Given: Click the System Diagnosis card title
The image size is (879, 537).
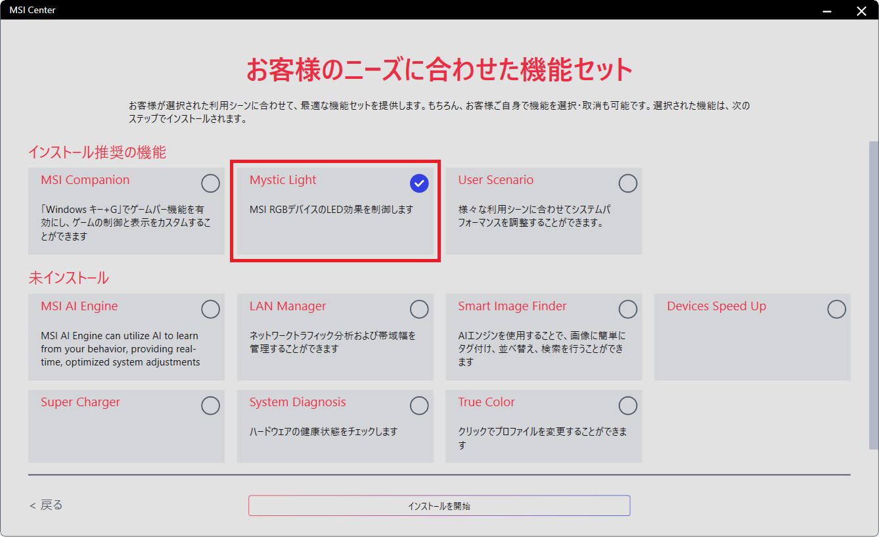Looking at the screenshot, I should [298, 402].
